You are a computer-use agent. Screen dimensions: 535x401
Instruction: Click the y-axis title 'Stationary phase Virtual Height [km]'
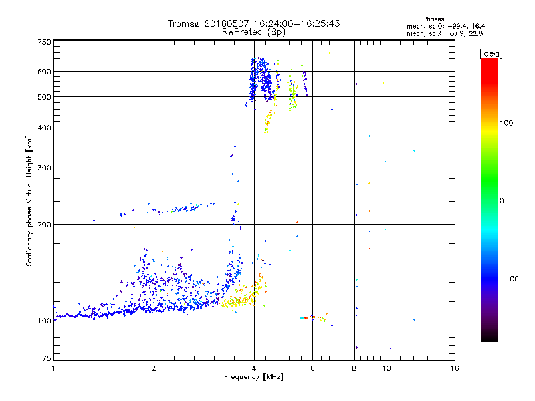tap(29, 200)
